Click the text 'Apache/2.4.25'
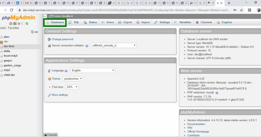The image size is (261, 137). (x=196, y=79)
